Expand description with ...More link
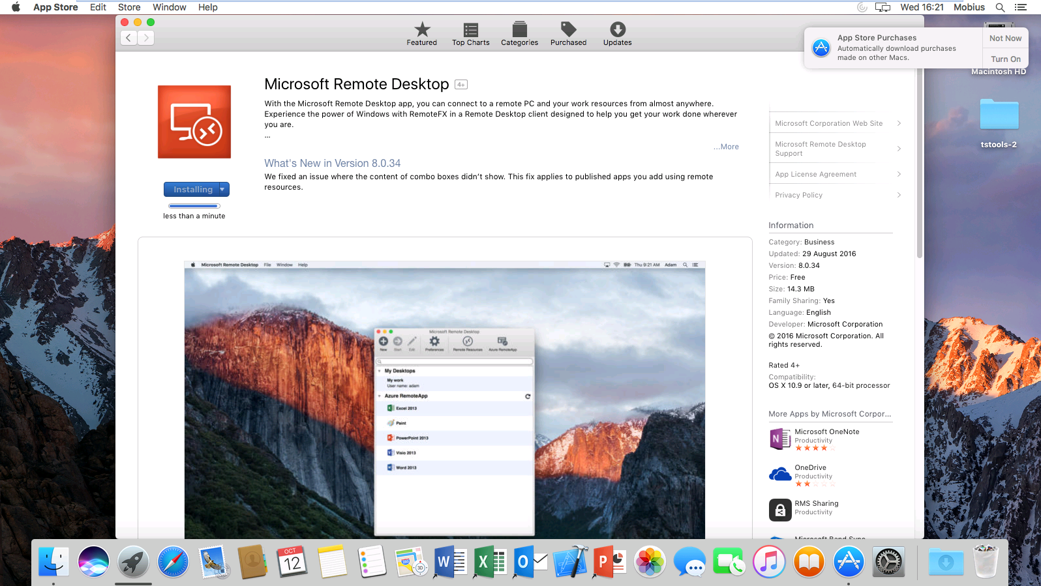 726,147
